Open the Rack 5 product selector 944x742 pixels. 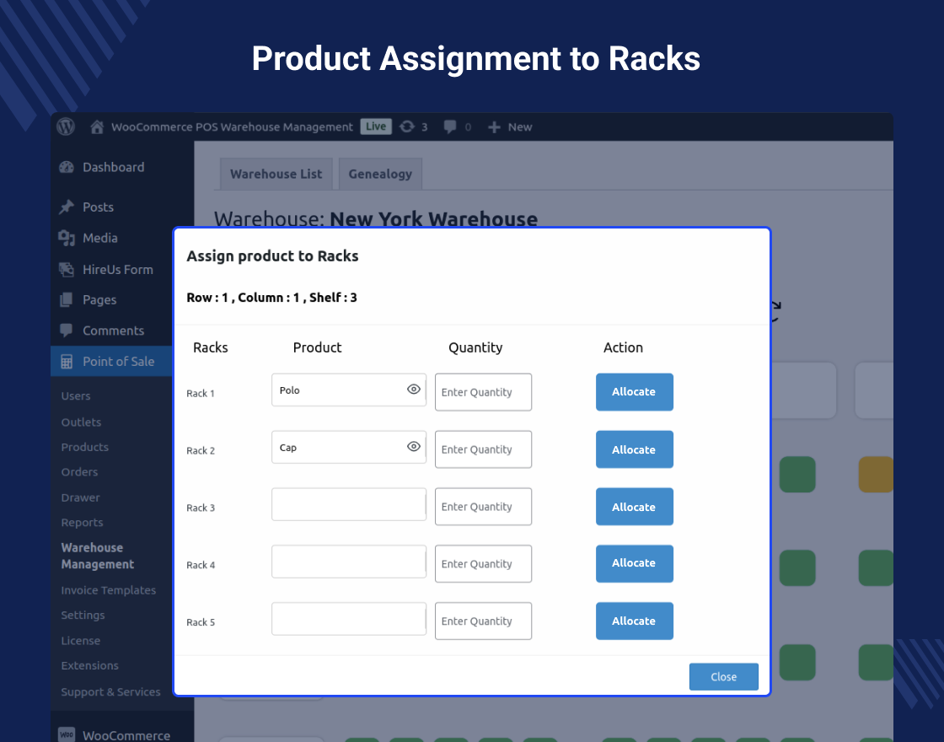point(348,618)
